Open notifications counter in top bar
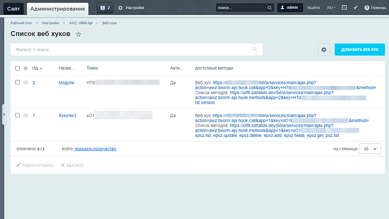389x219 pixels. pos(105,8)
